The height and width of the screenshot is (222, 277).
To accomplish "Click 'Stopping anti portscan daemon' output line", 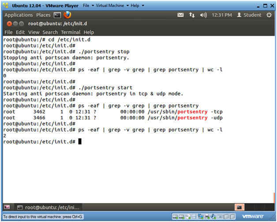I will (x=66, y=58).
